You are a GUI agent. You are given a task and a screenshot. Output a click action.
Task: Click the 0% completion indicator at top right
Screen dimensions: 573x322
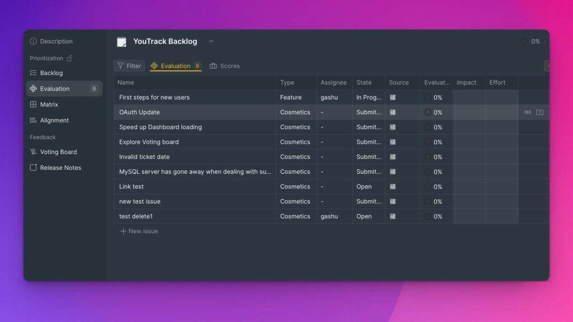tap(528, 41)
